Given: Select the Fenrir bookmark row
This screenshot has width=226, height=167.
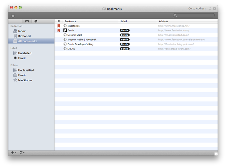Looking at the screenshot, I should pyautogui.click(x=136, y=30).
